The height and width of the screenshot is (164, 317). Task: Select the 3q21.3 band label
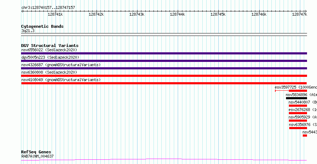click(x=28, y=31)
